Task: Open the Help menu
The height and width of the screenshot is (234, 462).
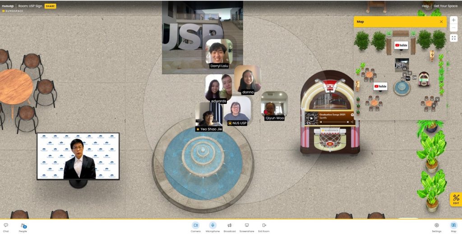Action: pos(425,6)
